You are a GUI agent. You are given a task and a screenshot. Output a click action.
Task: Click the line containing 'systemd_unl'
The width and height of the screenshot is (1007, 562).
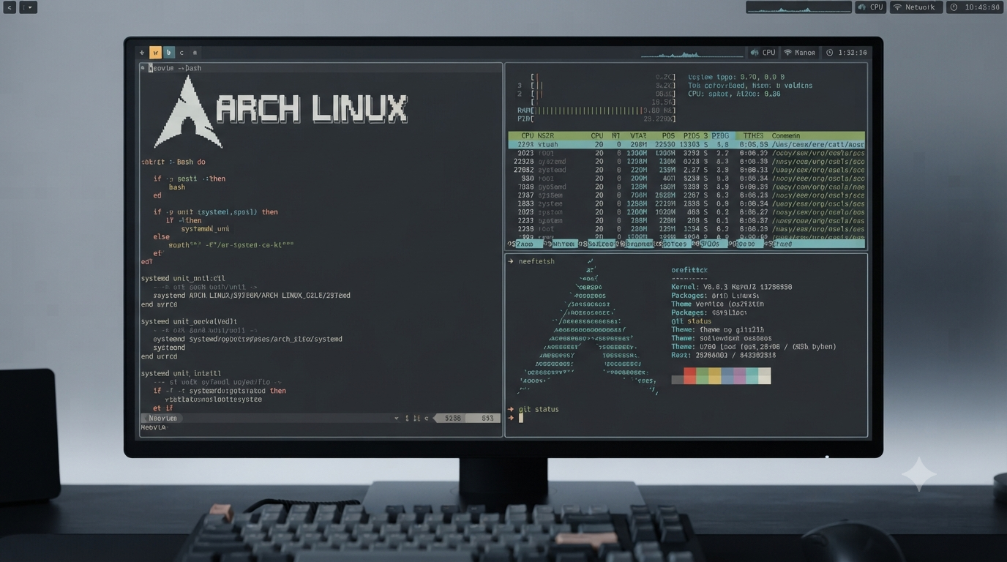[205, 229]
